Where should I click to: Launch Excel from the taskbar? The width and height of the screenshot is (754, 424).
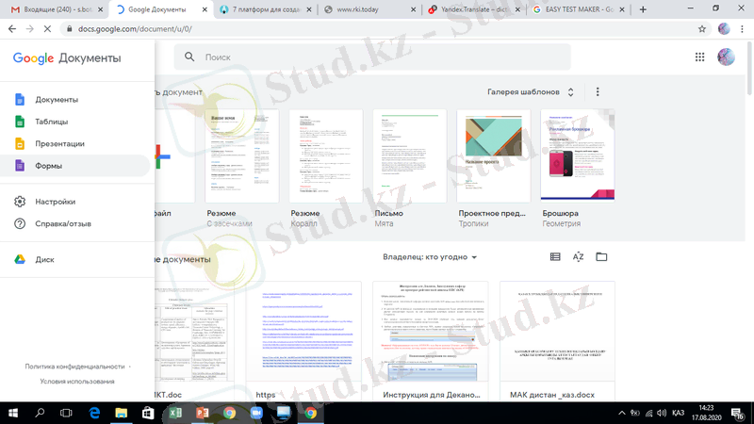(x=175, y=413)
